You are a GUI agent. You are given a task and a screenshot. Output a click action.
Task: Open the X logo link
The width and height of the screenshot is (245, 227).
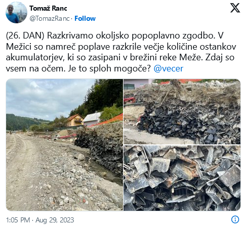click(235, 8)
